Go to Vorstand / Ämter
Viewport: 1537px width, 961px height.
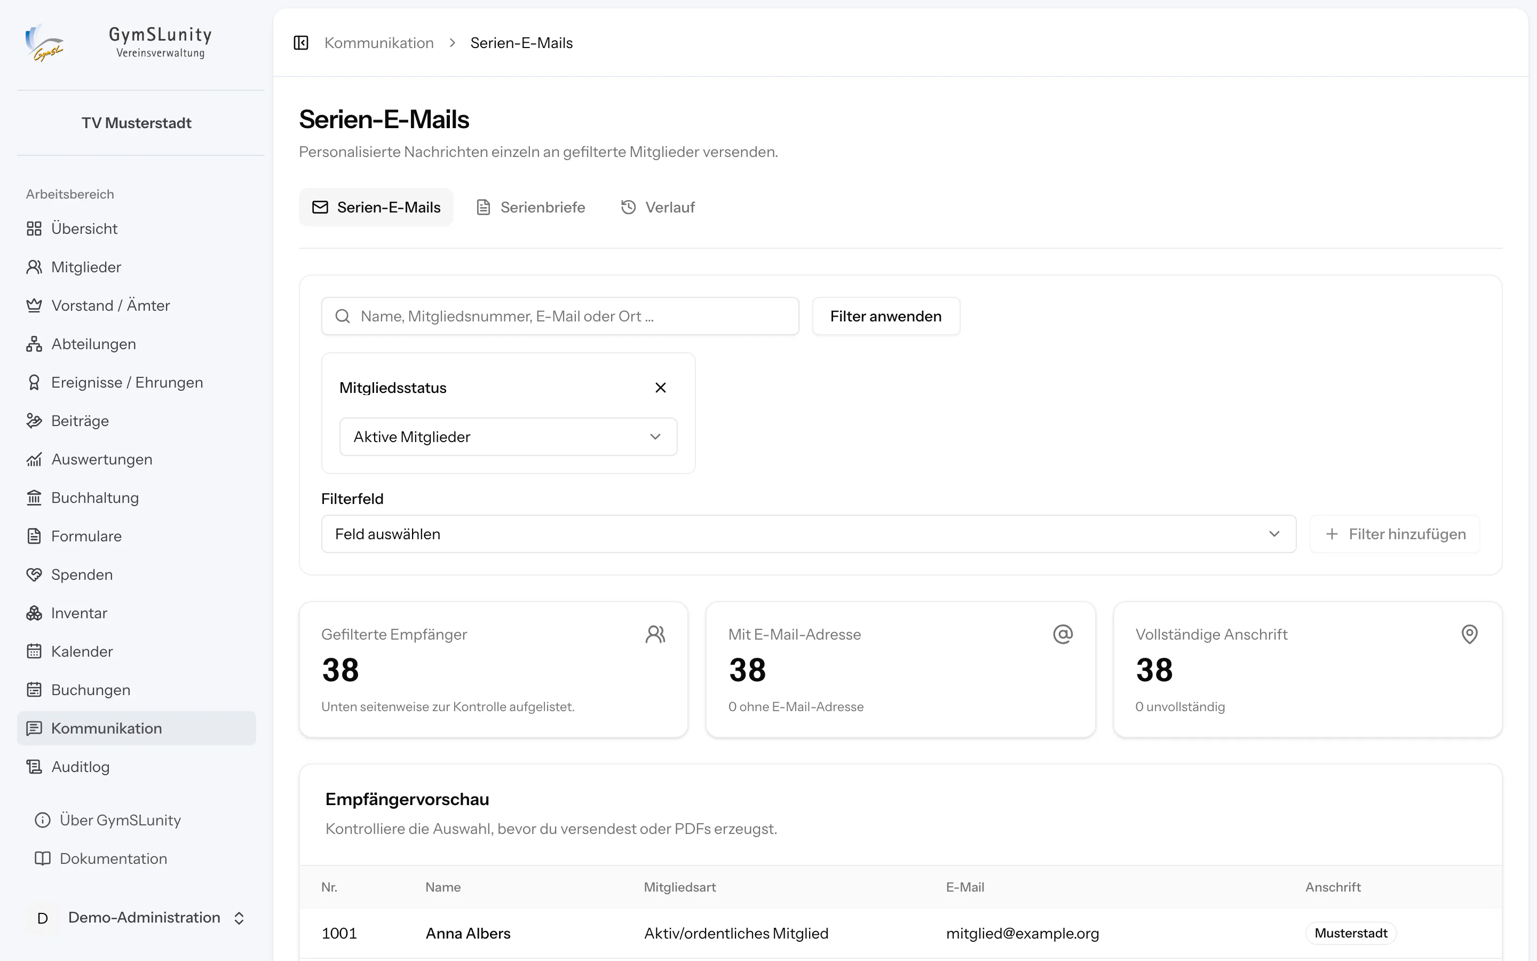click(137, 306)
